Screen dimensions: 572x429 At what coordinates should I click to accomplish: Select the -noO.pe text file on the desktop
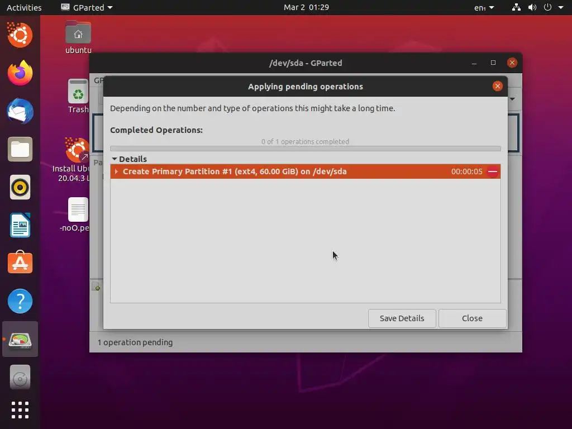tap(75, 215)
